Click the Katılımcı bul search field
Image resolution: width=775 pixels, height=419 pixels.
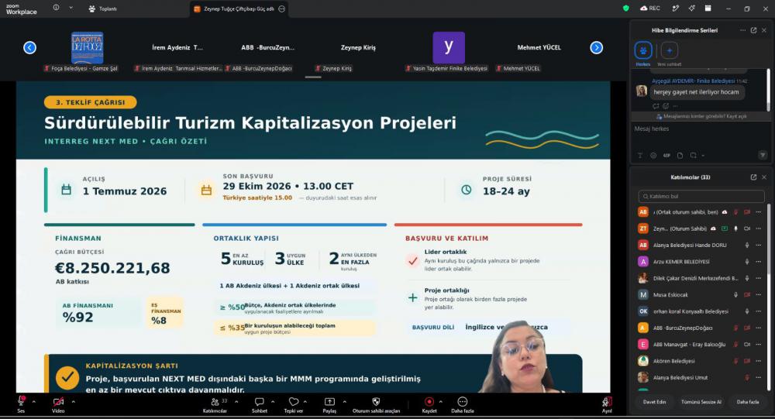pyautogui.click(x=701, y=196)
